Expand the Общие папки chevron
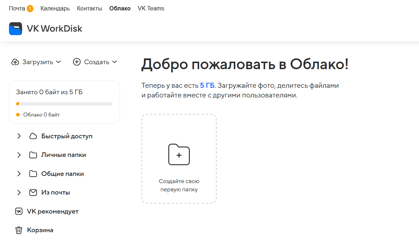This screenshot has height=244, width=419. tap(19, 174)
